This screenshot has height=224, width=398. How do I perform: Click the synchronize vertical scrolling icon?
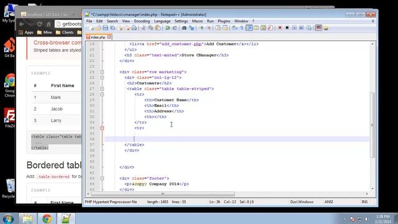pos(218,28)
